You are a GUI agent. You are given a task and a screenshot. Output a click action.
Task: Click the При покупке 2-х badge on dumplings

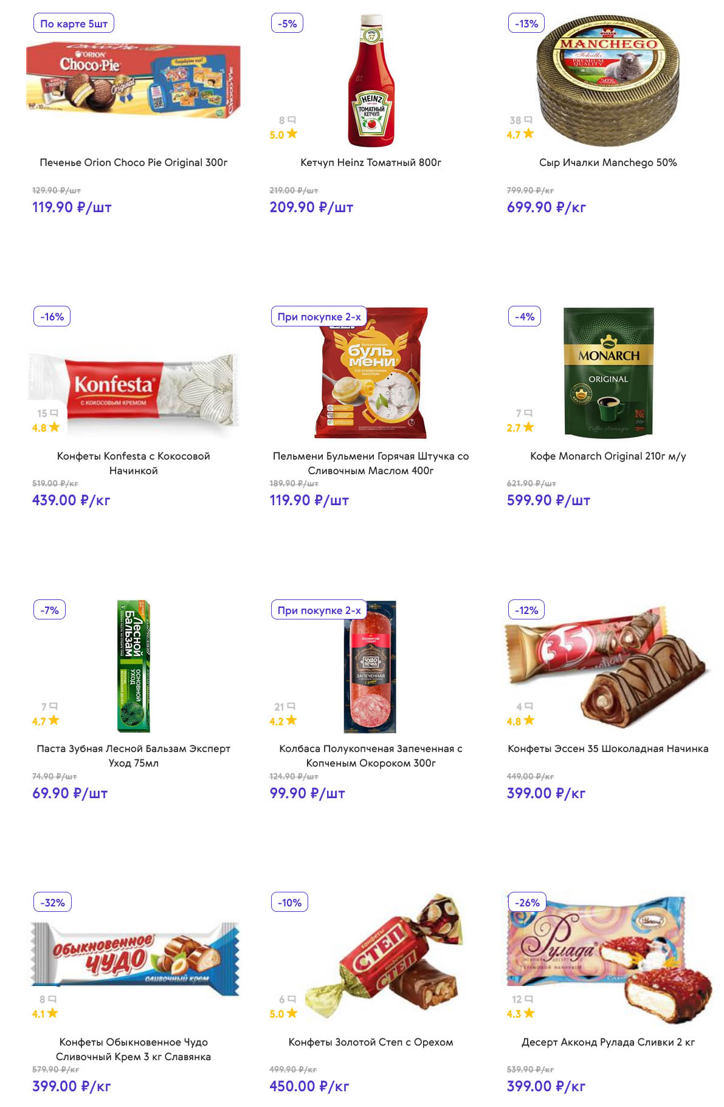pos(319,317)
